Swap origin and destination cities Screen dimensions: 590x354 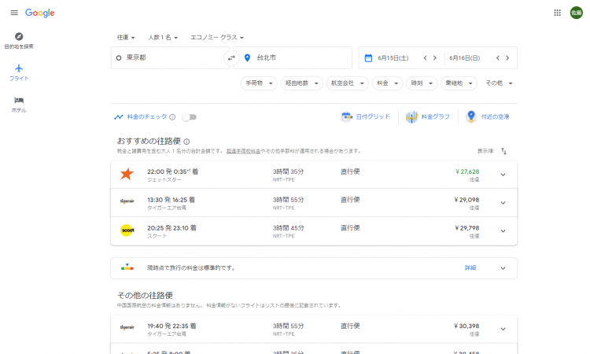(x=231, y=58)
